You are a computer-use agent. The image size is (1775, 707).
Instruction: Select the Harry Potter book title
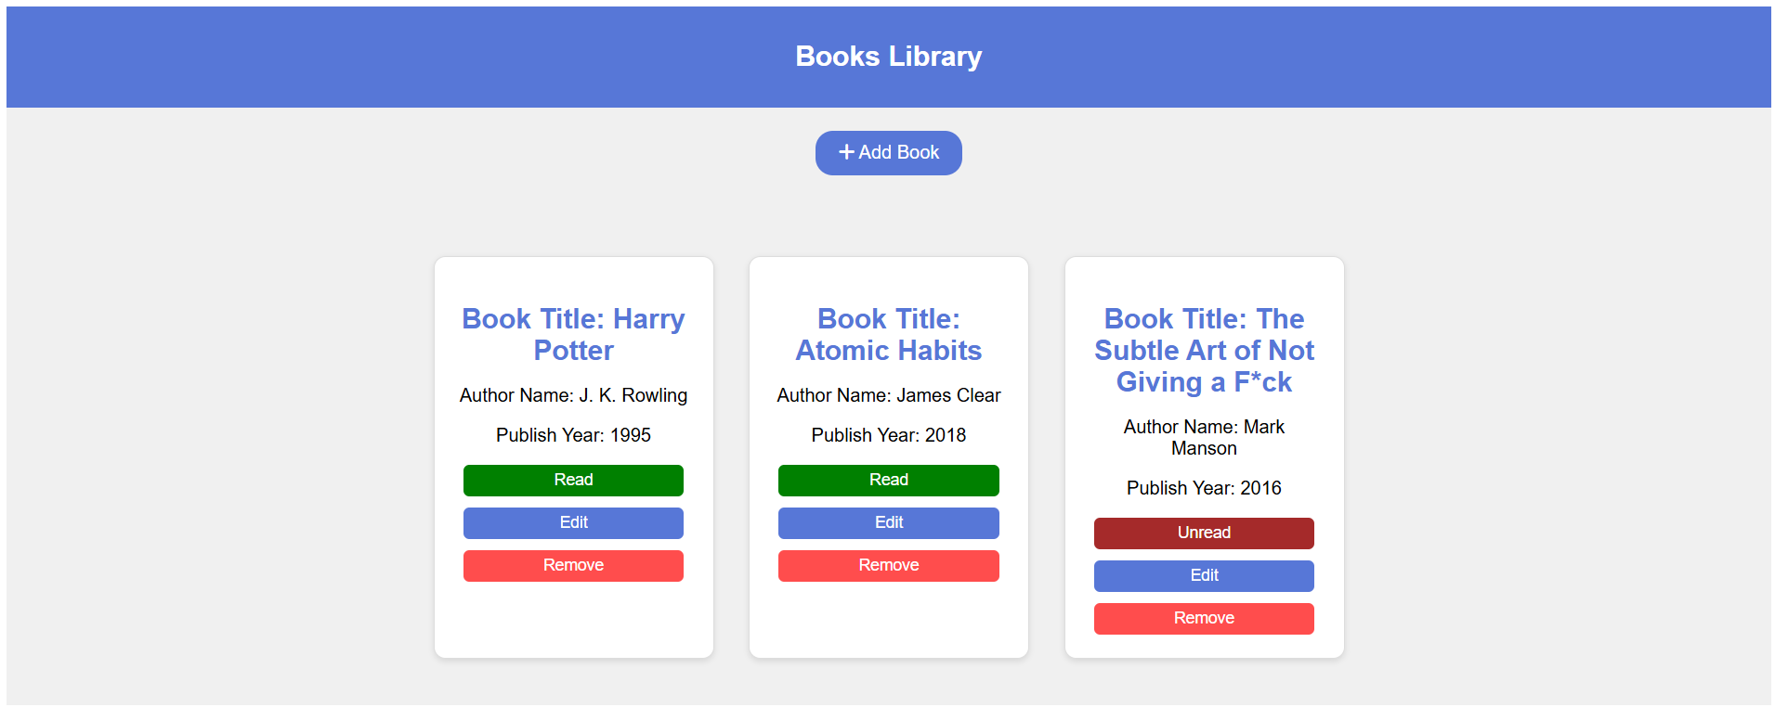coord(573,335)
